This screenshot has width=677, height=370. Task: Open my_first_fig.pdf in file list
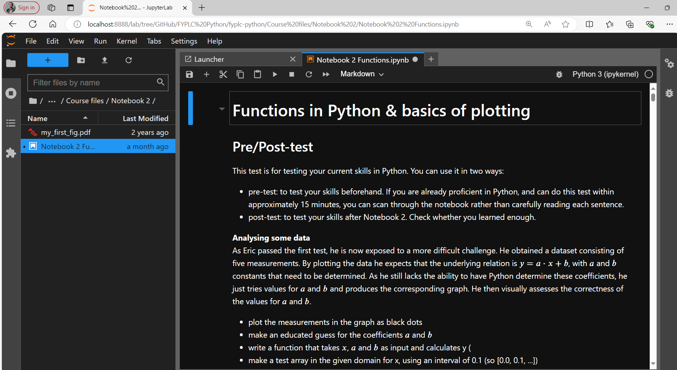[66, 133]
